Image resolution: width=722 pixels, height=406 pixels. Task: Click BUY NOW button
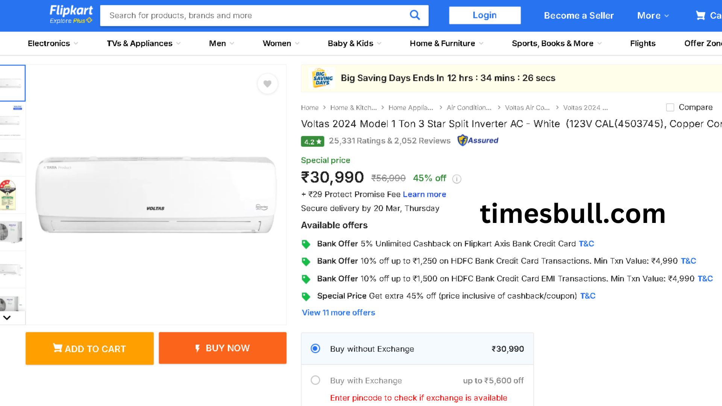(x=223, y=348)
